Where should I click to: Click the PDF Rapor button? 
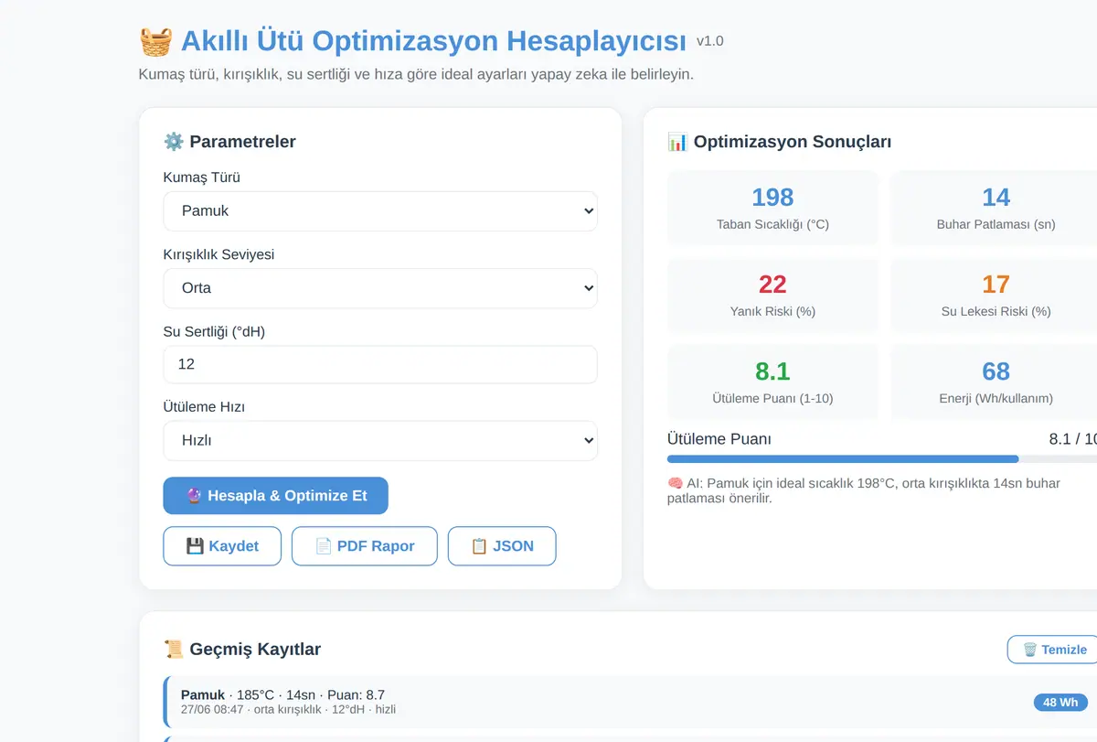point(365,546)
